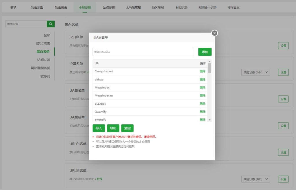Viewport: 296px width, 190px height.
Task: Click 设置 button for URL黑名单
Action: click(283, 179)
